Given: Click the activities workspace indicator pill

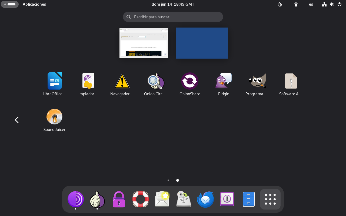Looking at the screenshot, I should tap(10, 4).
